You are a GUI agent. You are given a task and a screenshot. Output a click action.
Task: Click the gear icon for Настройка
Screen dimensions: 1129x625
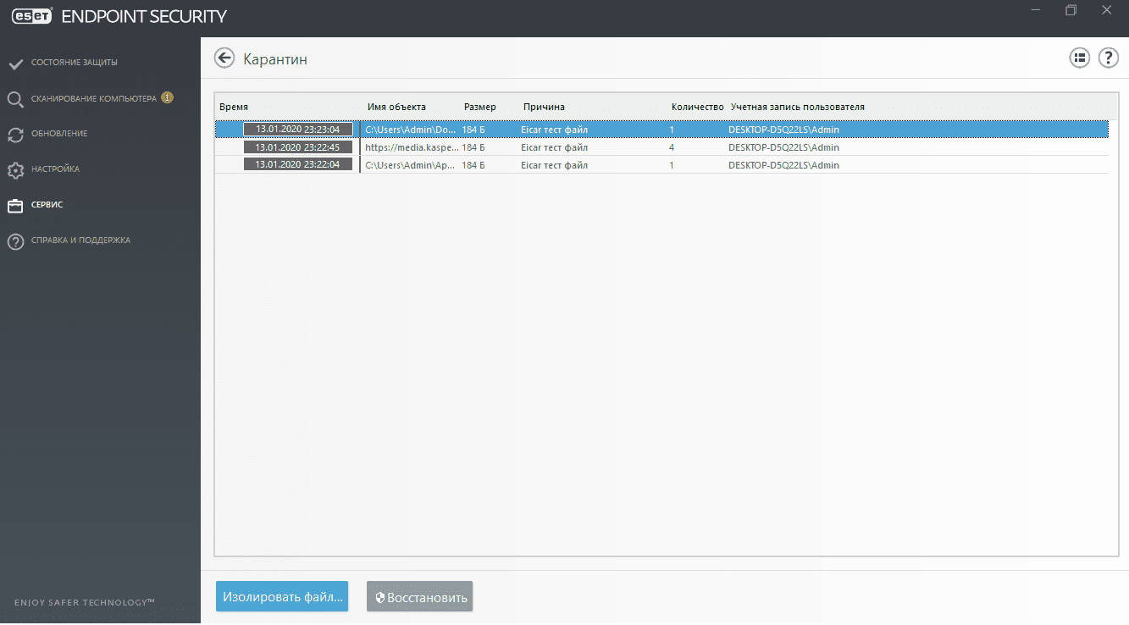(15, 170)
